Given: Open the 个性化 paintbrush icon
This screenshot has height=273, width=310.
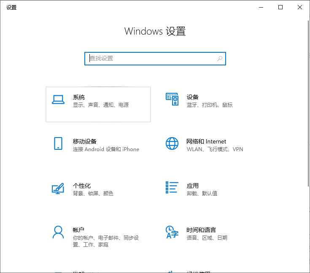Looking at the screenshot, I should (58, 188).
